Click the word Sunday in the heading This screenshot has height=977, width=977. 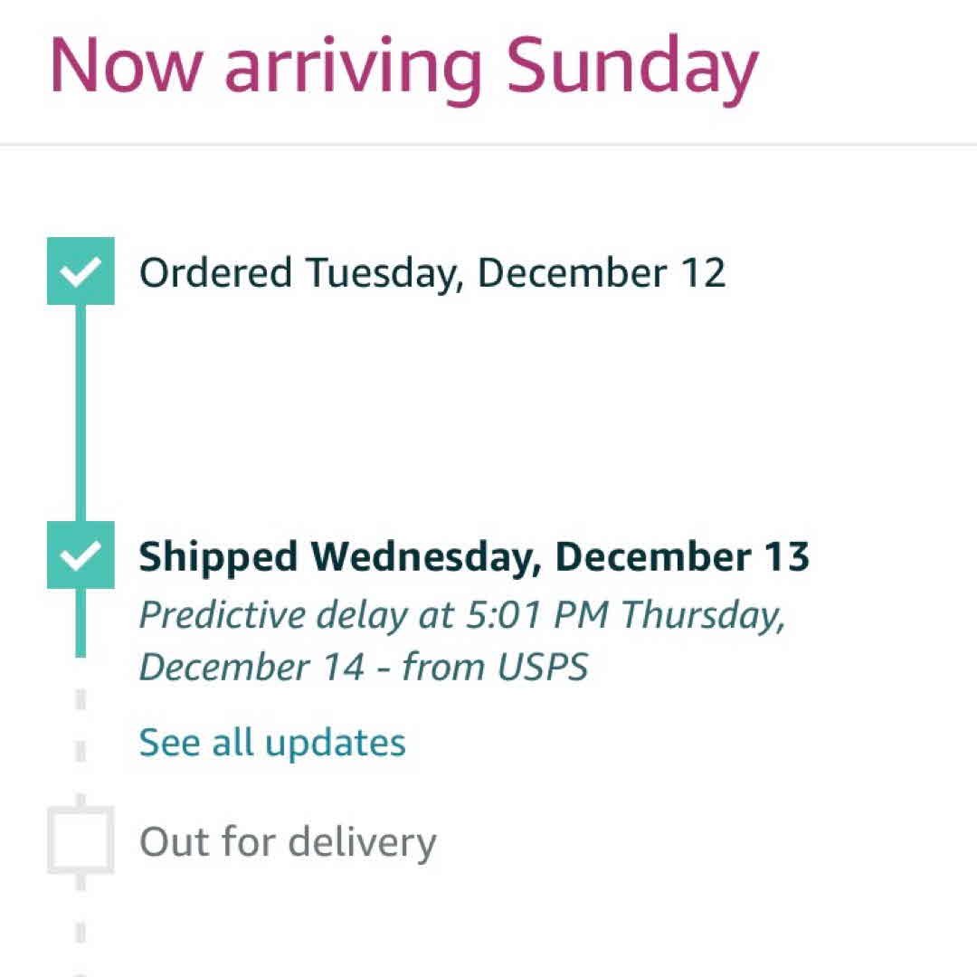[x=631, y=65]
